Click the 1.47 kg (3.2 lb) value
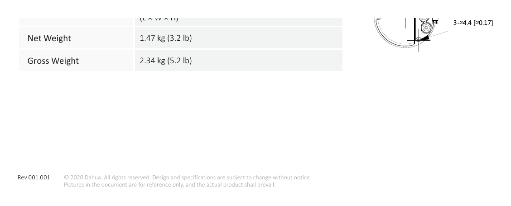The image size is (511, 206). 165,38
